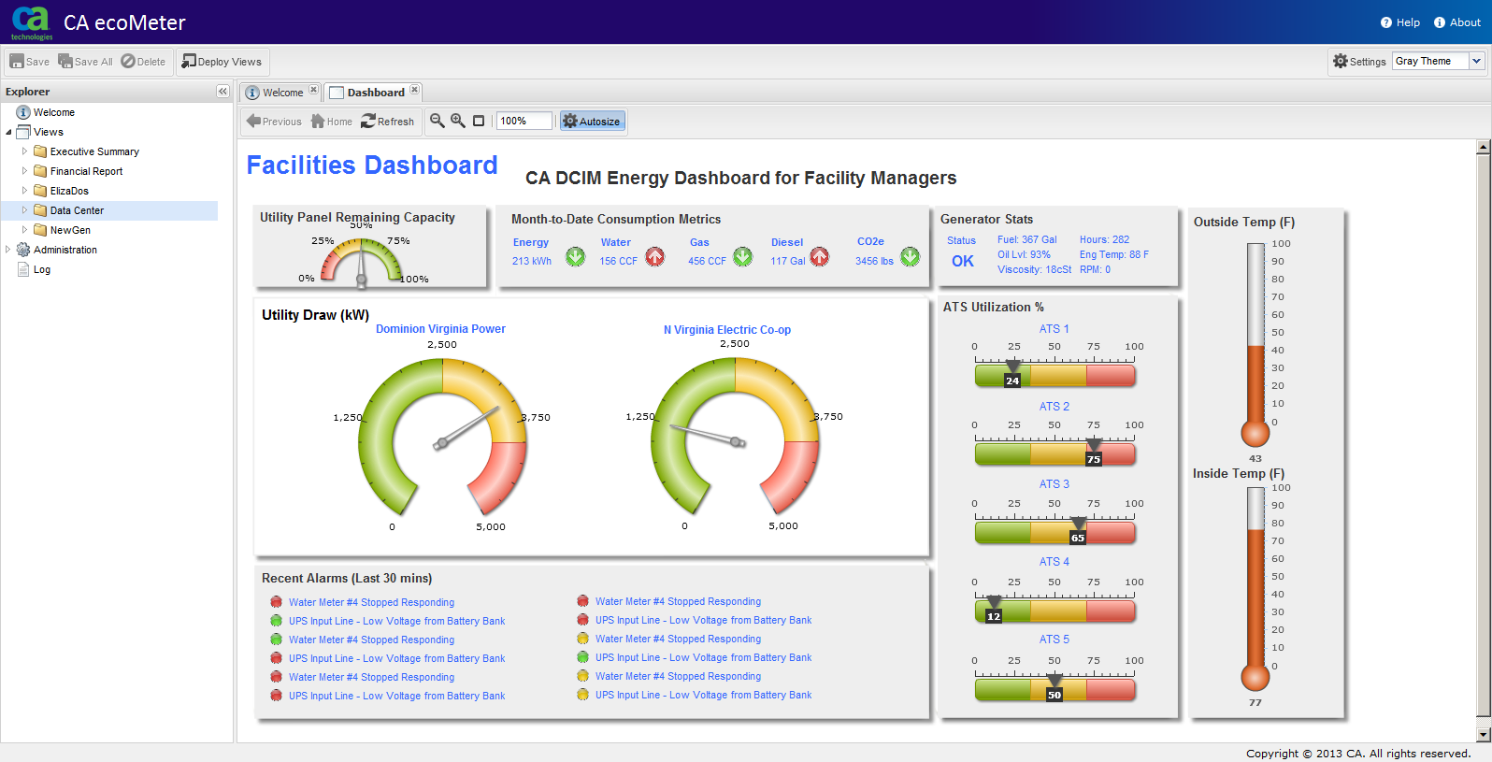Open Settings with the gear icon
Viewport: 1492px width, 762px height.
[1359, 62]
